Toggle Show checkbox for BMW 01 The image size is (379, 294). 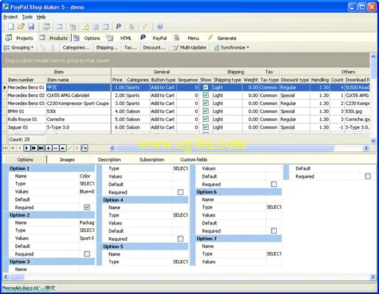pos(206,111)
